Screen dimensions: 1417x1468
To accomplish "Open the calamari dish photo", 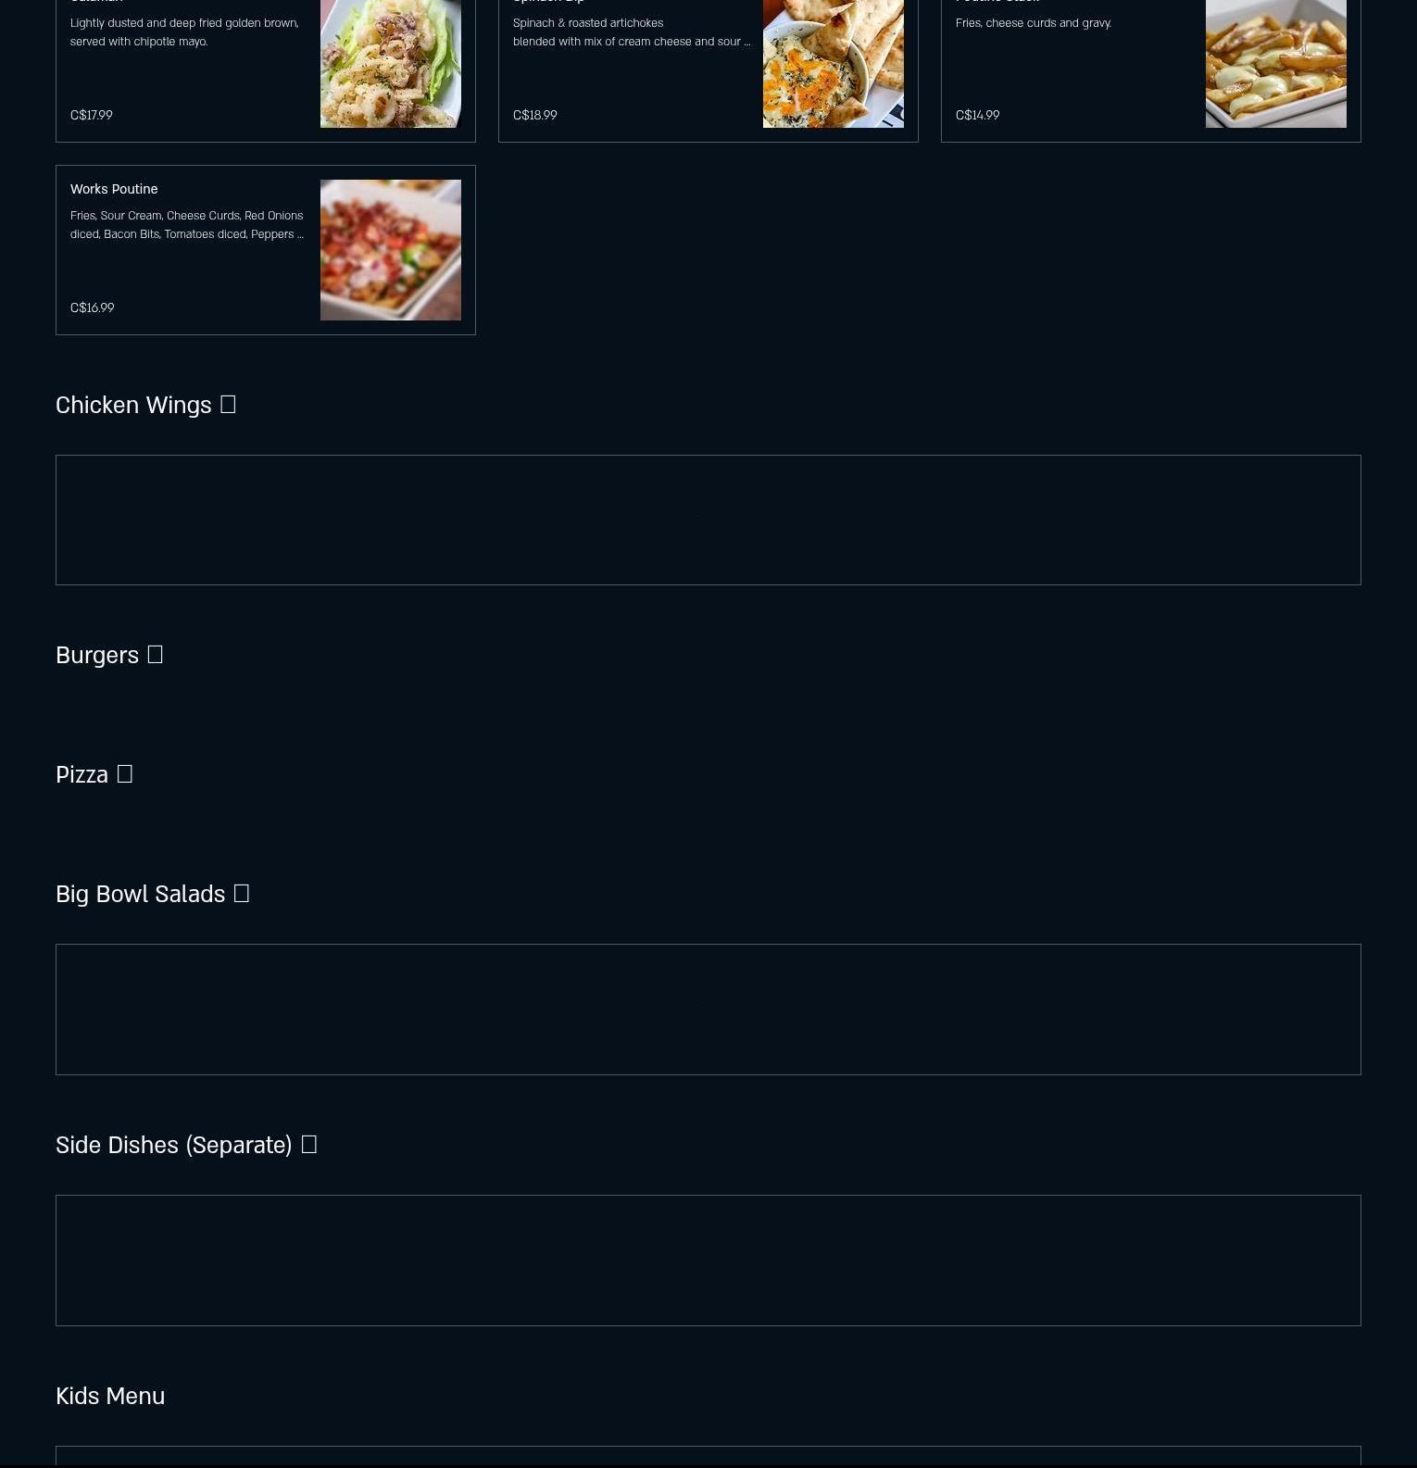I will click(x=391, y=63).
